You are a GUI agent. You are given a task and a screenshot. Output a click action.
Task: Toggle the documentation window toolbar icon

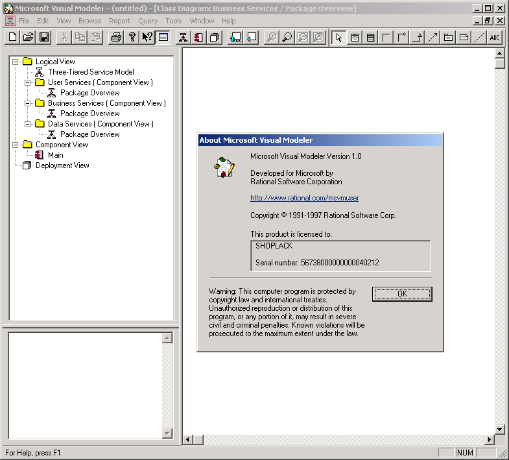pyautogui.click(x=163, y=38)
